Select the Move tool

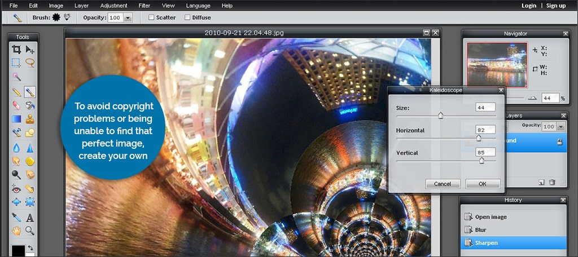click(x=30, y=50)
